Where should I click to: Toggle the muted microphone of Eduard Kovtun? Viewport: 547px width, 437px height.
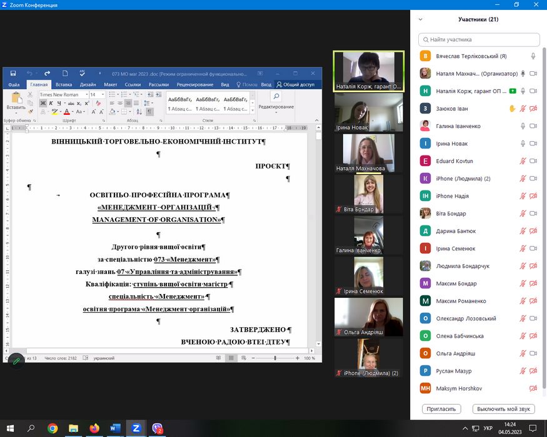(523, 161)
